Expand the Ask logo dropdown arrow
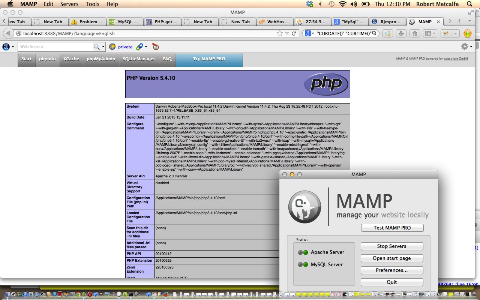Image resolution: width=480 pixels, height=300 pixels. pos(13,47)
